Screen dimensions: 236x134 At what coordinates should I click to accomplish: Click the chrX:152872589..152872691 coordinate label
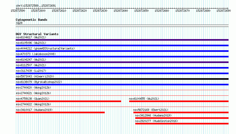[36, 6]
